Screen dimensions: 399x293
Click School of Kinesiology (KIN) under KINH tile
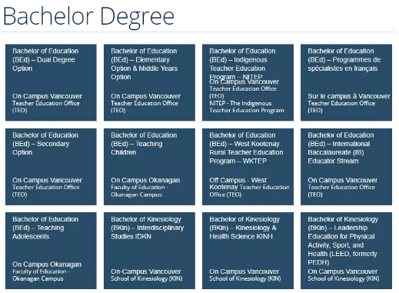tap(245, 278)
